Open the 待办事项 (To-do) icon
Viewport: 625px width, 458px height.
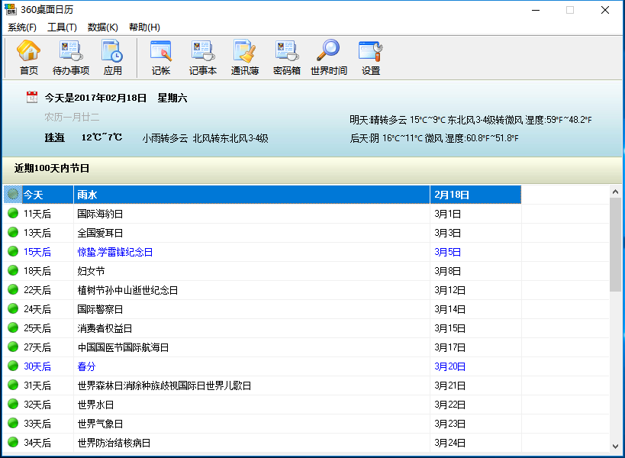71,59
